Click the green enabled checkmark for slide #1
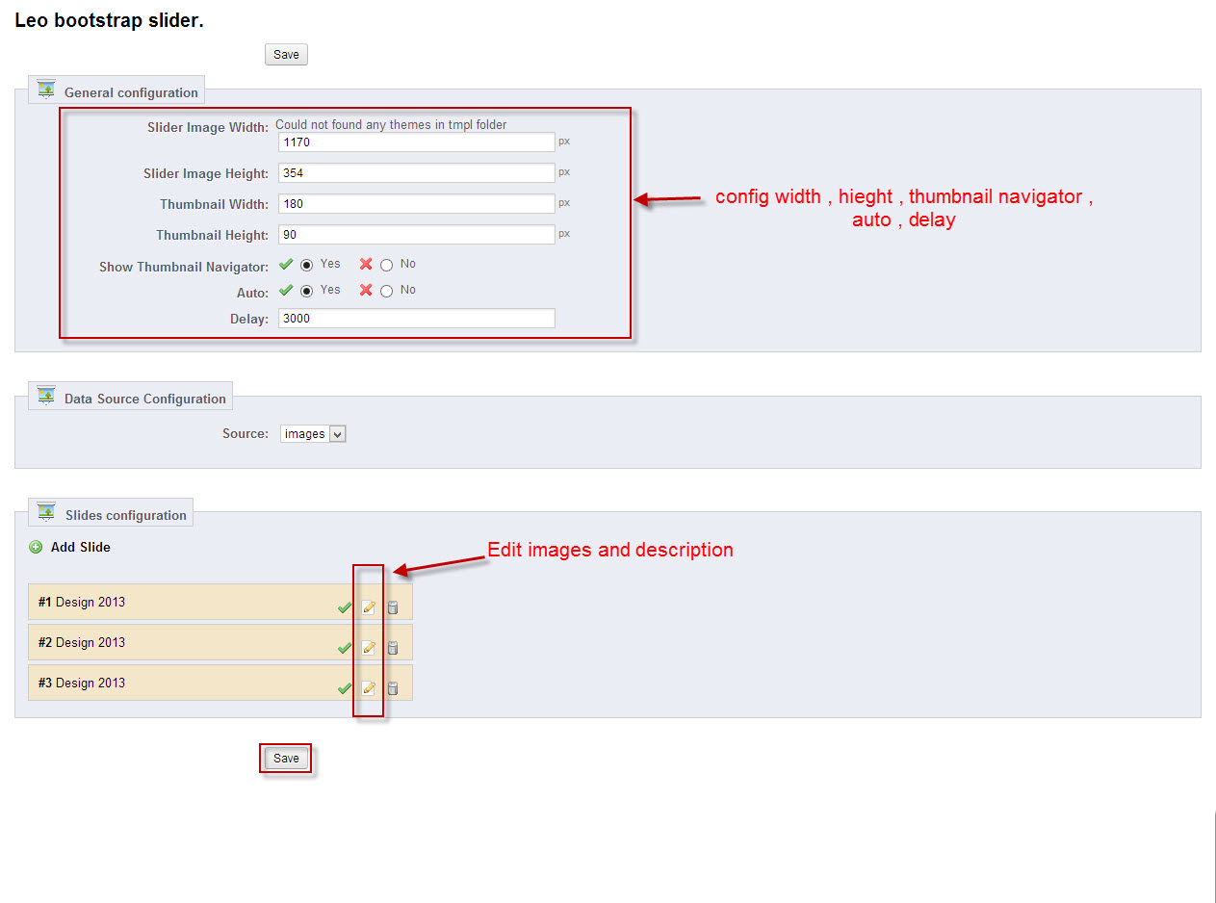The height and width of the screenshot is (903, 1216). point(345,607)
